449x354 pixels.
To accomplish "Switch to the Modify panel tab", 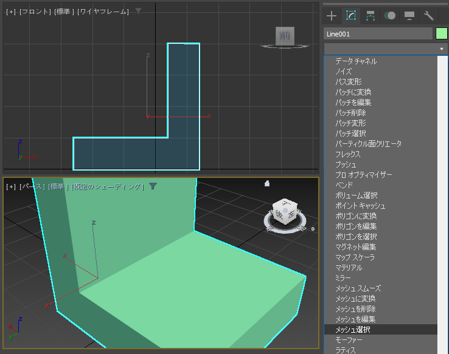I will click(351, 16).
